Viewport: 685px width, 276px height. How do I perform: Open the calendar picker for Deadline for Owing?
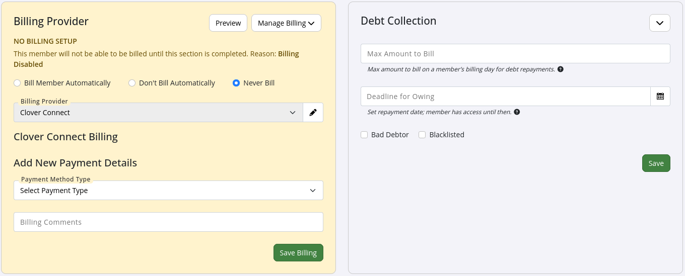[x=660, y=97]
